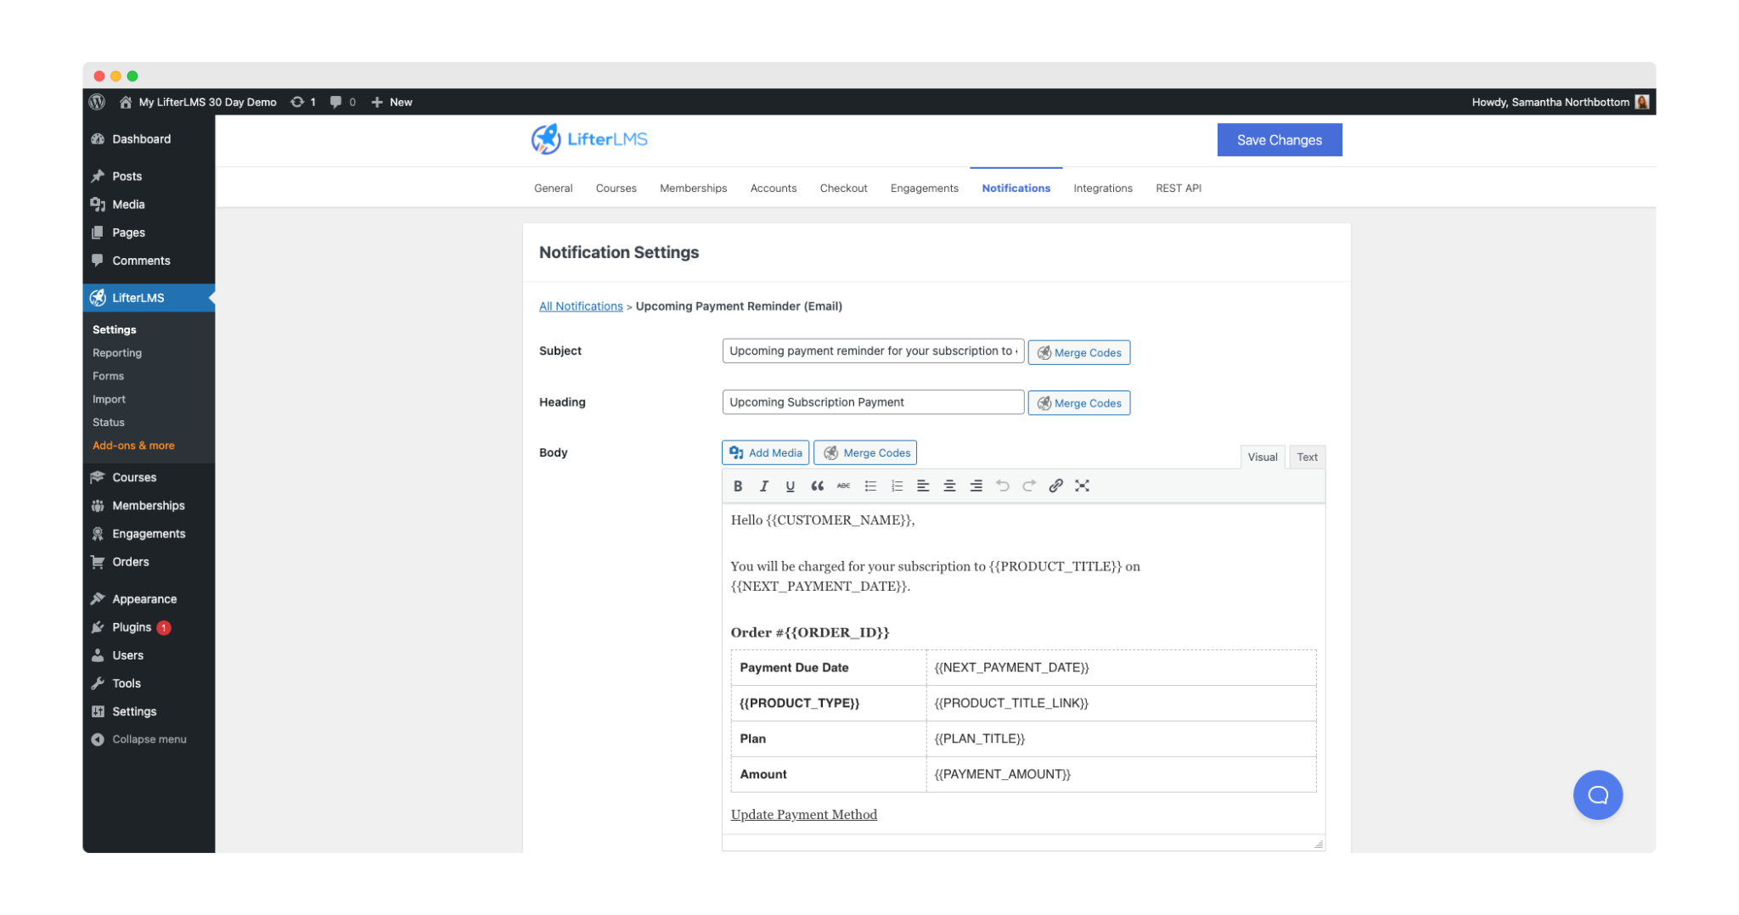Click the Save Changes button
1739x915 pixels.
(x=1279, y=139)
